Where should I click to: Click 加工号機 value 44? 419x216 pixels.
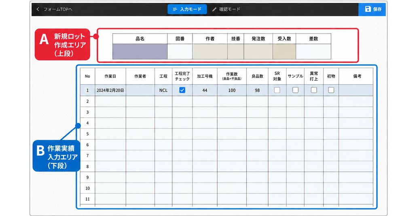205,90
